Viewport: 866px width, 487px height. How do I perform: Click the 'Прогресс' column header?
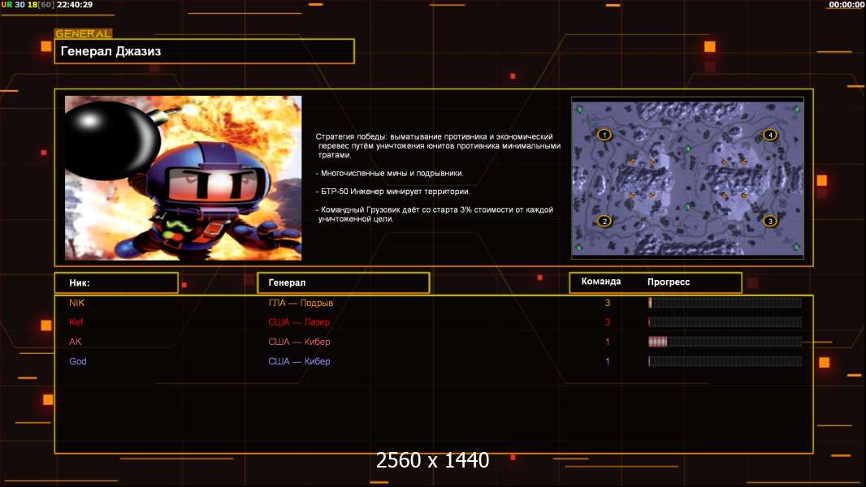(669, 282)
